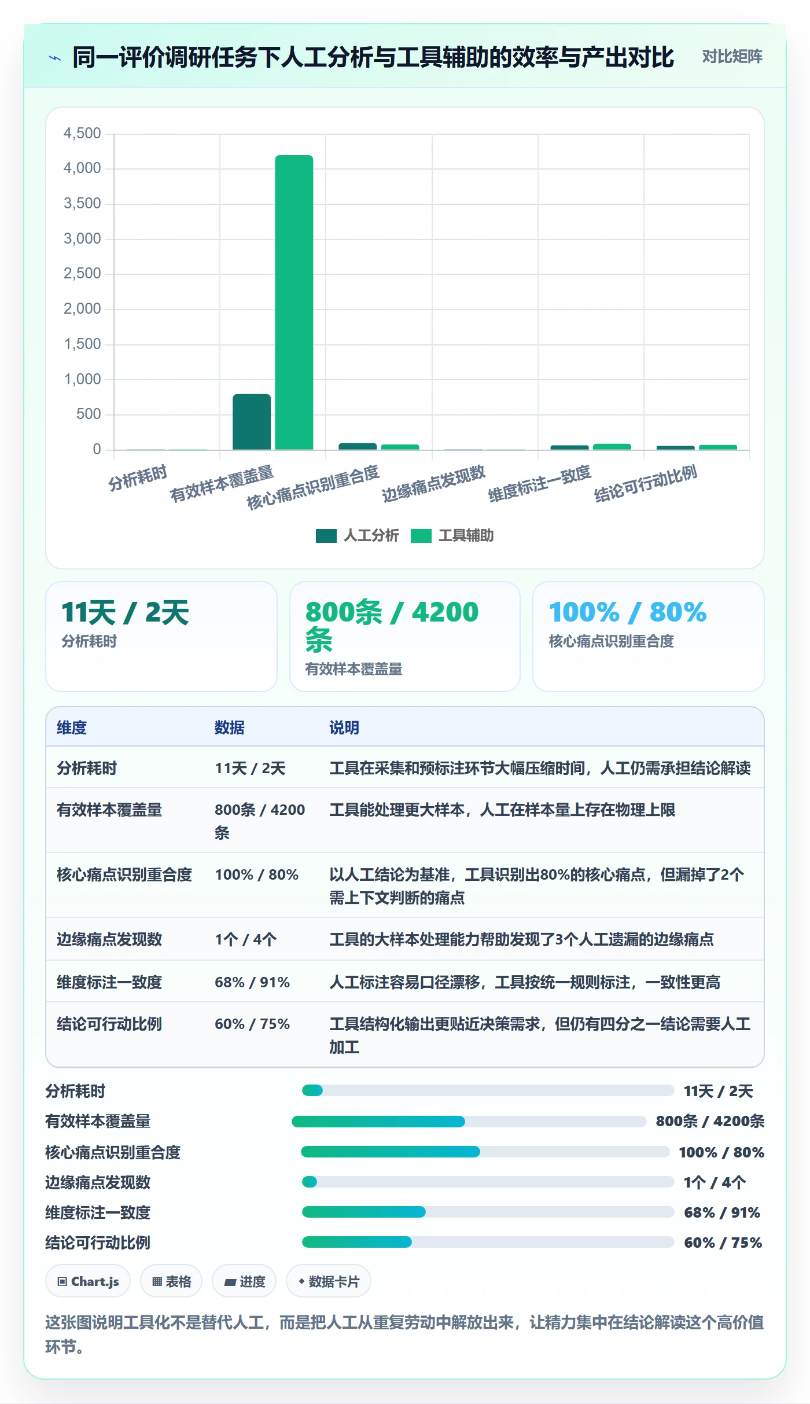
Task: Click the 结论可行动比例 progress bar
Action: [x=488, y=1242]
